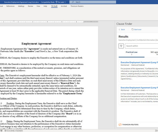Select the TR Draft tab
The height and width of the screenshot is (132, 158).
click(x=54, y=6)
